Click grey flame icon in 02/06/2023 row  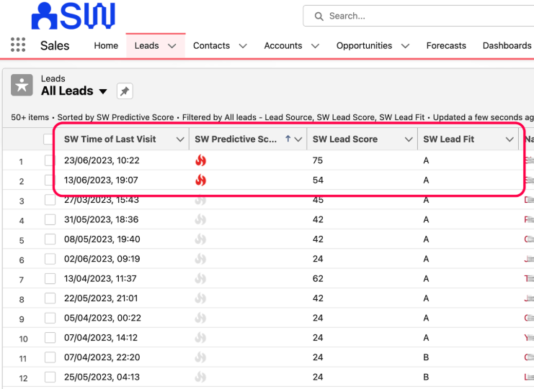(x=200, y=259)
